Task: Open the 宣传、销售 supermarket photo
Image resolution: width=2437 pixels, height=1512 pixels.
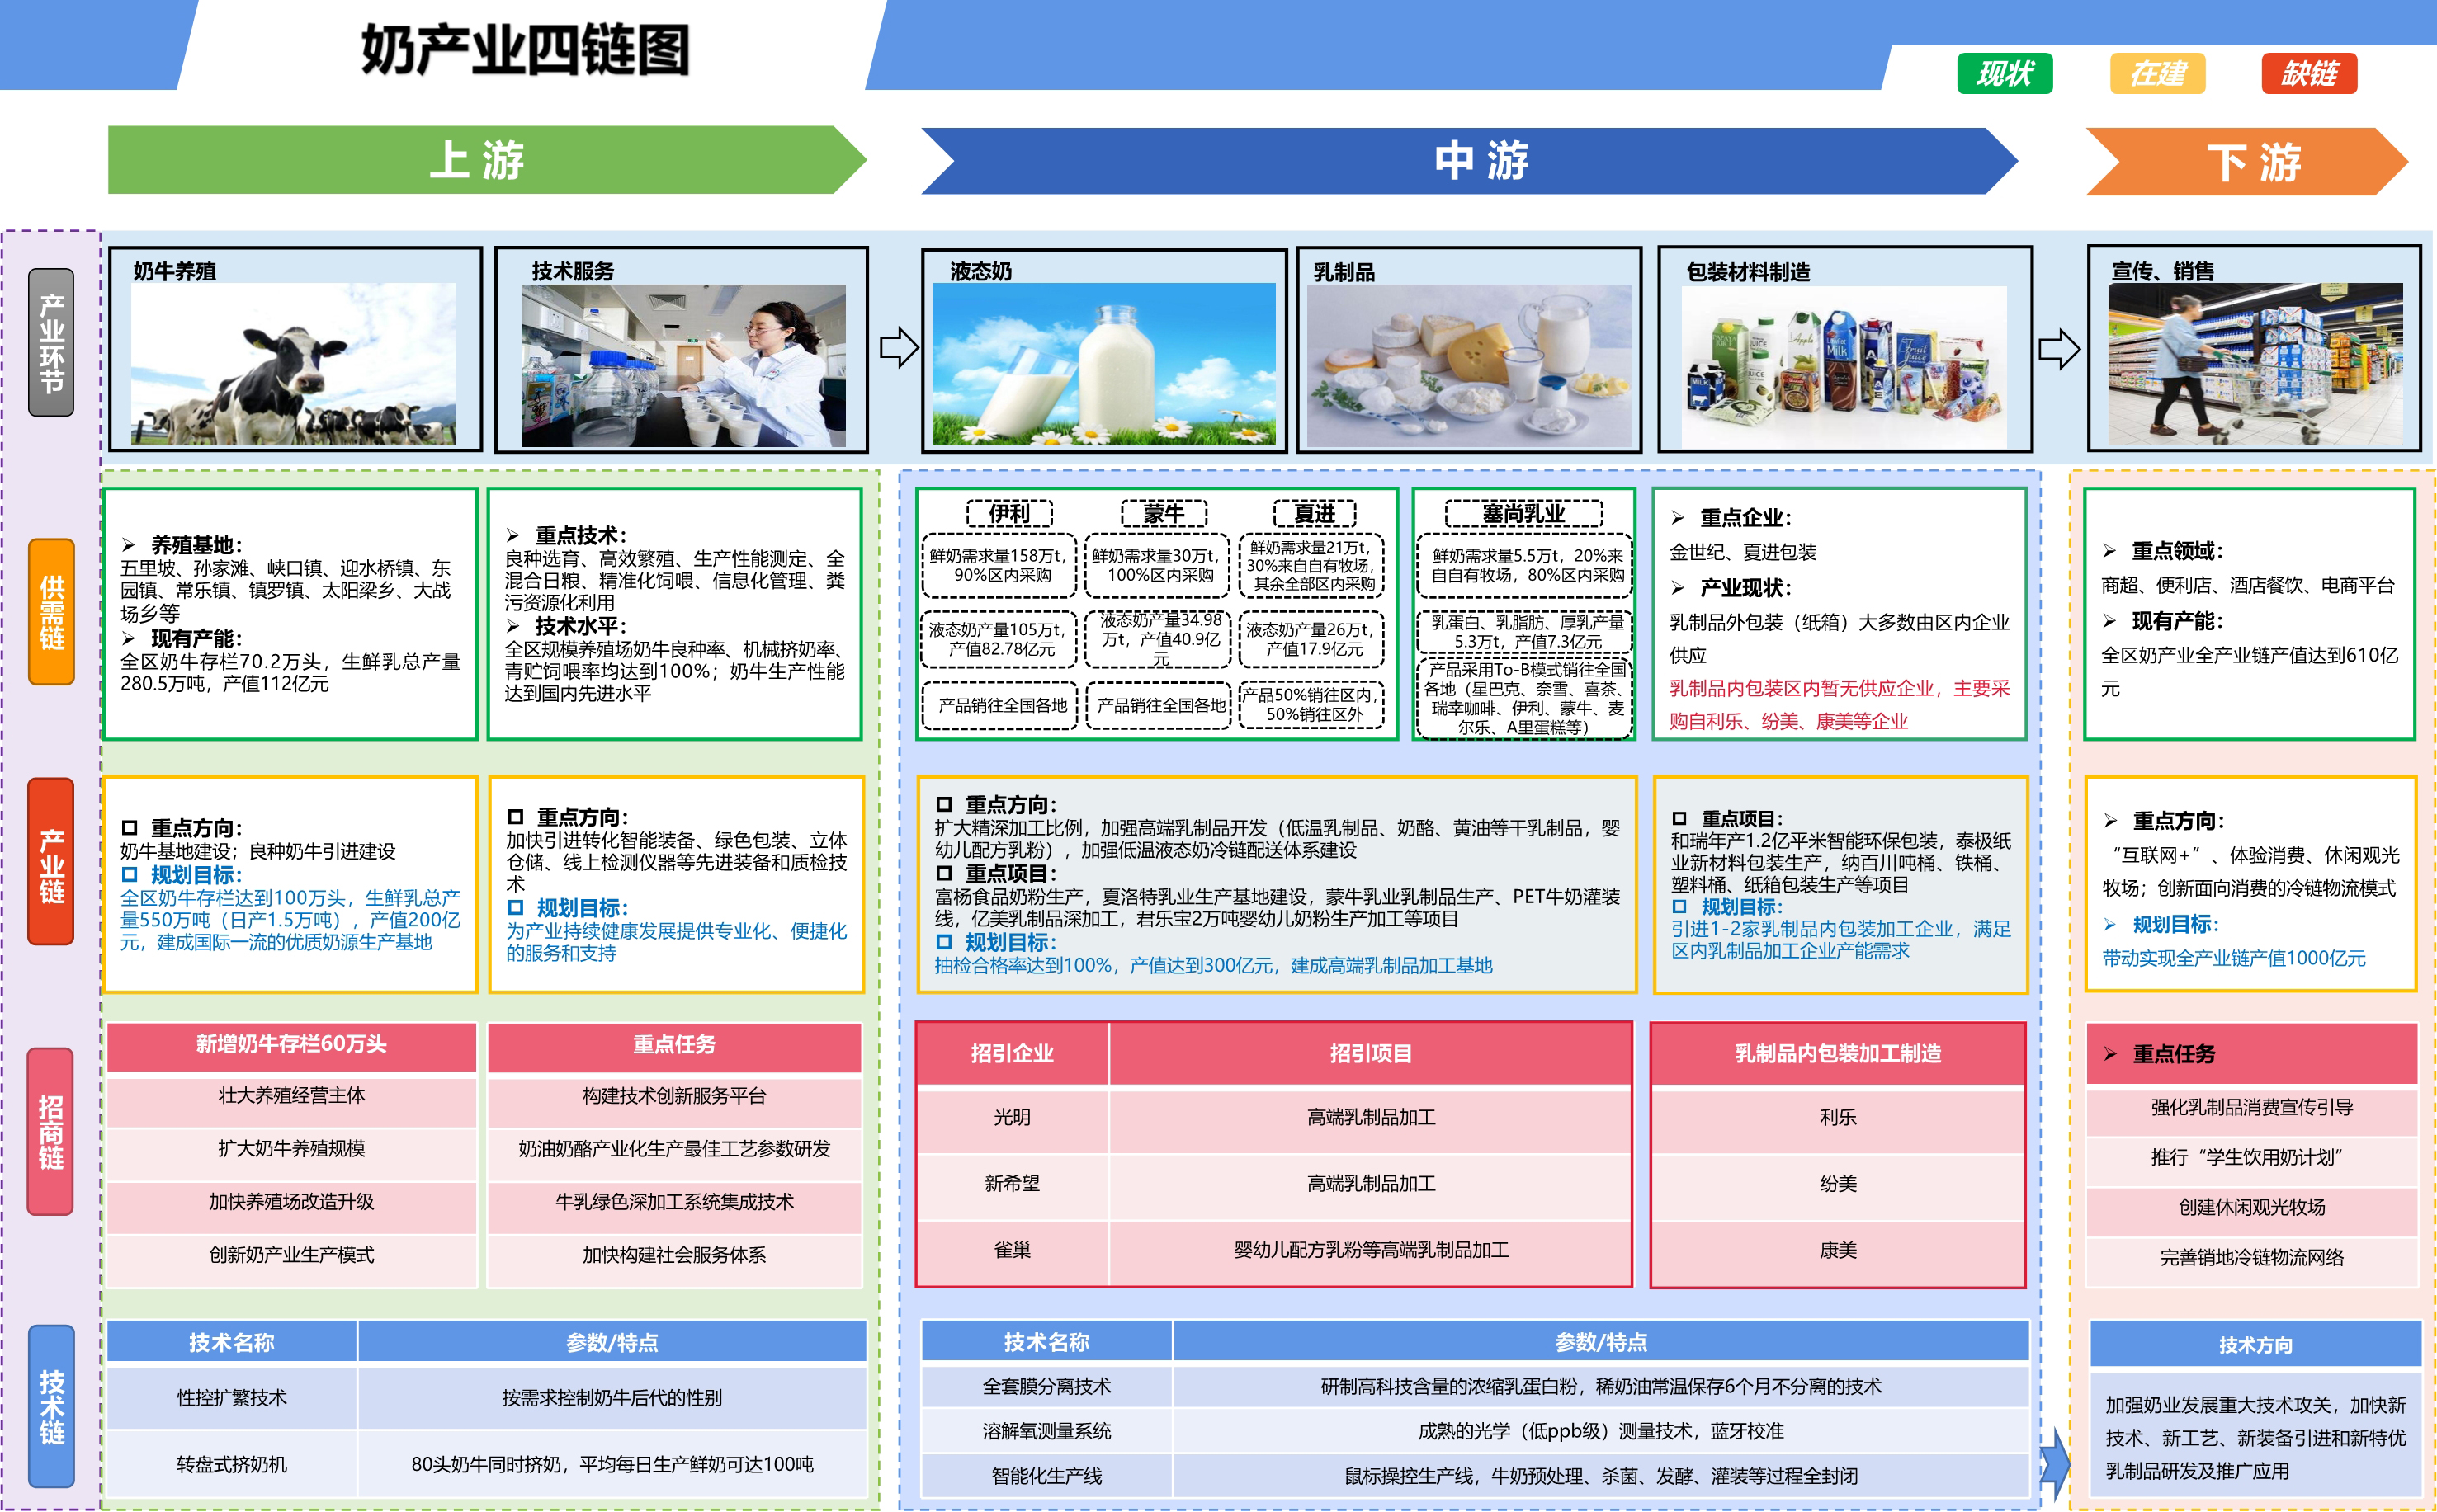Action: [2255, 364]
